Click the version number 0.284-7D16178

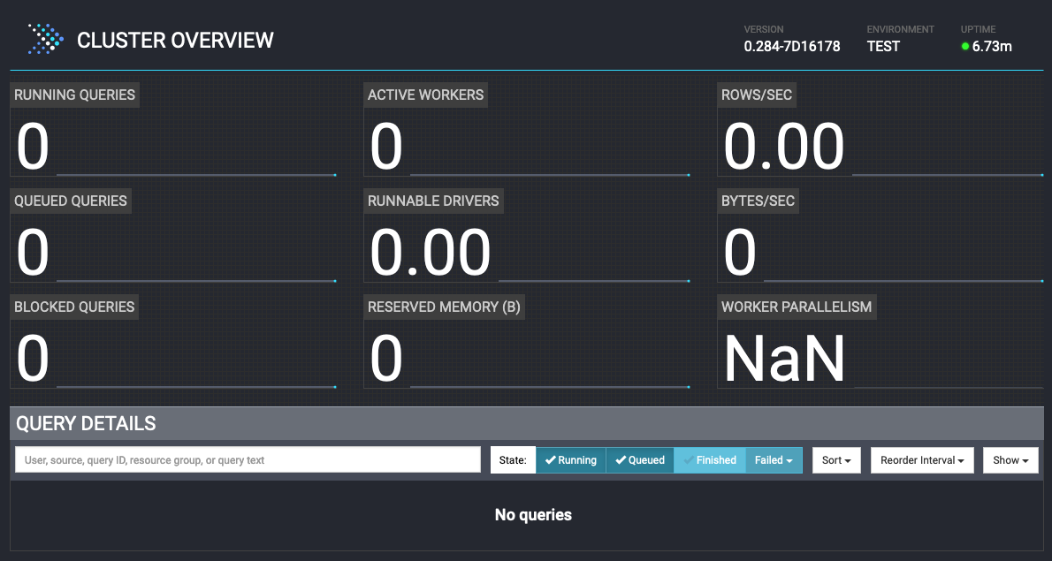[x=792, y=47]
